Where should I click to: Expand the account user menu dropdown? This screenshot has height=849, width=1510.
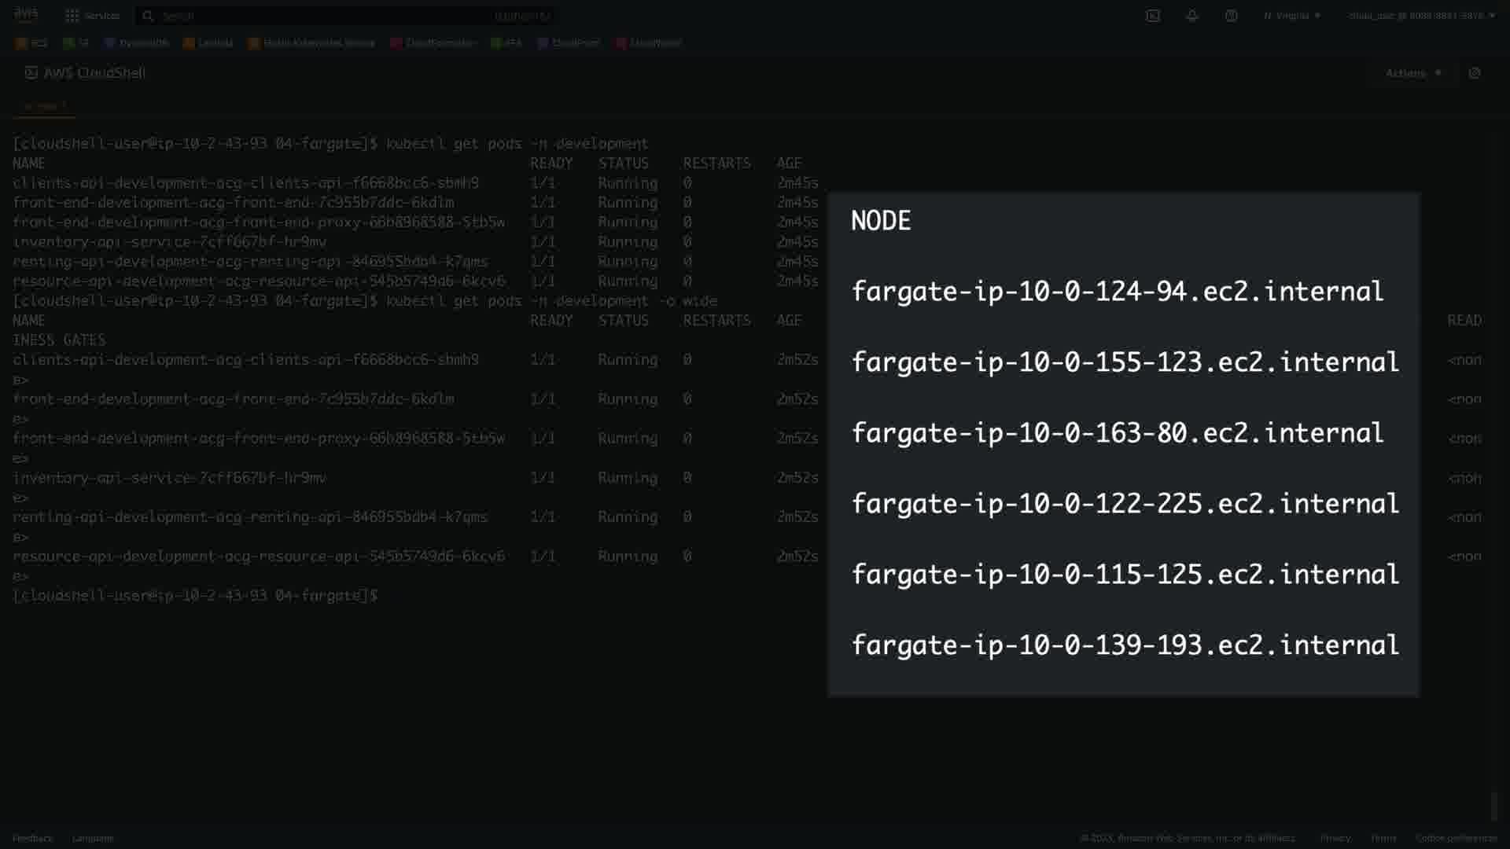(1421, 16)
